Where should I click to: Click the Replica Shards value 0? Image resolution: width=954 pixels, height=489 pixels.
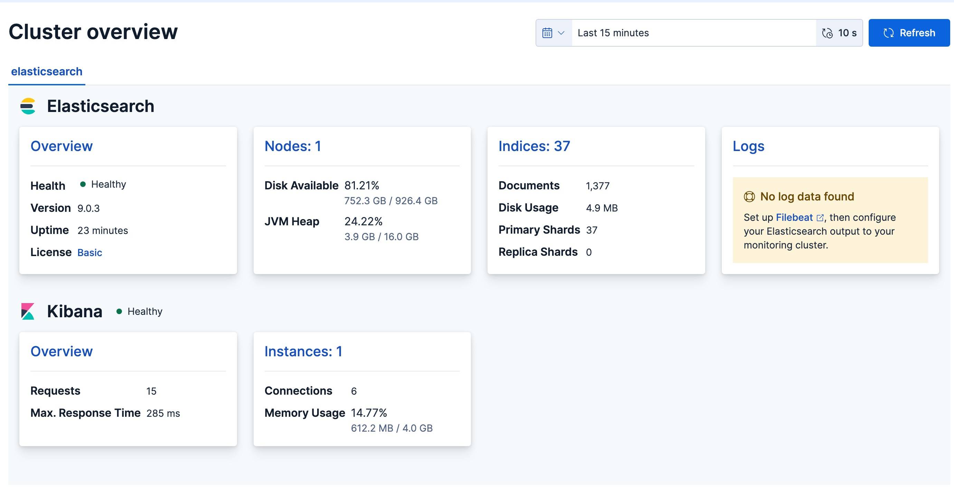tap(589, 252)
